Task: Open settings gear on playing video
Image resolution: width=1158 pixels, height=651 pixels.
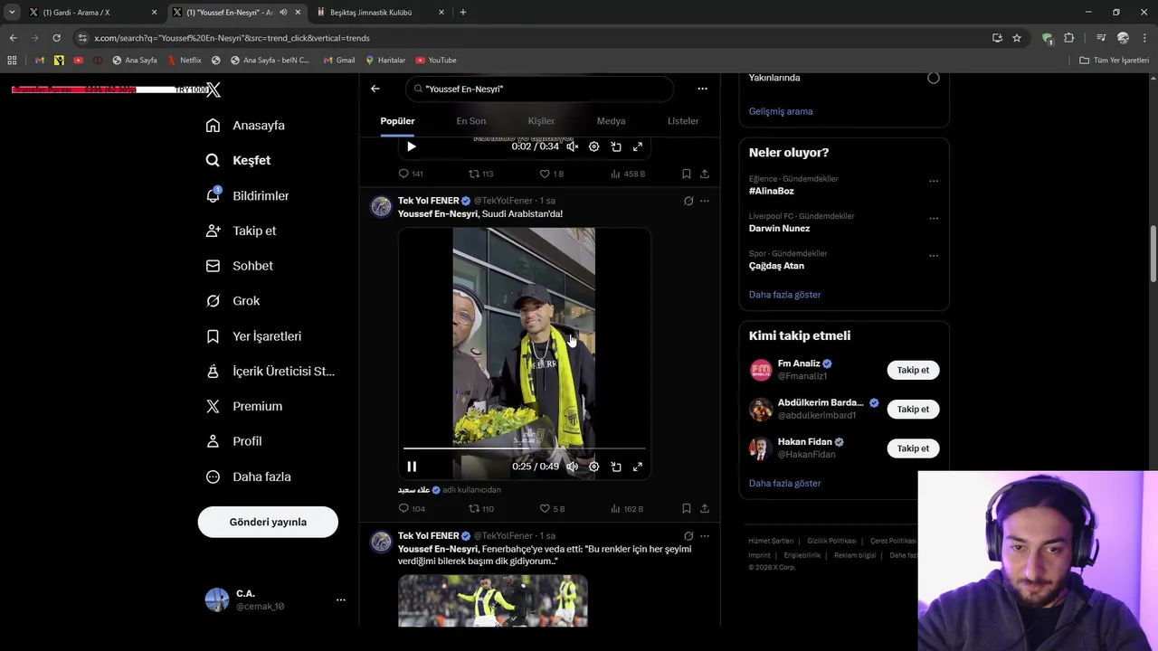Action: click(x=593, y=467)
